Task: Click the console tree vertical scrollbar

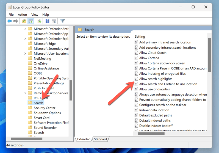Action: click(x=71, y=90)
